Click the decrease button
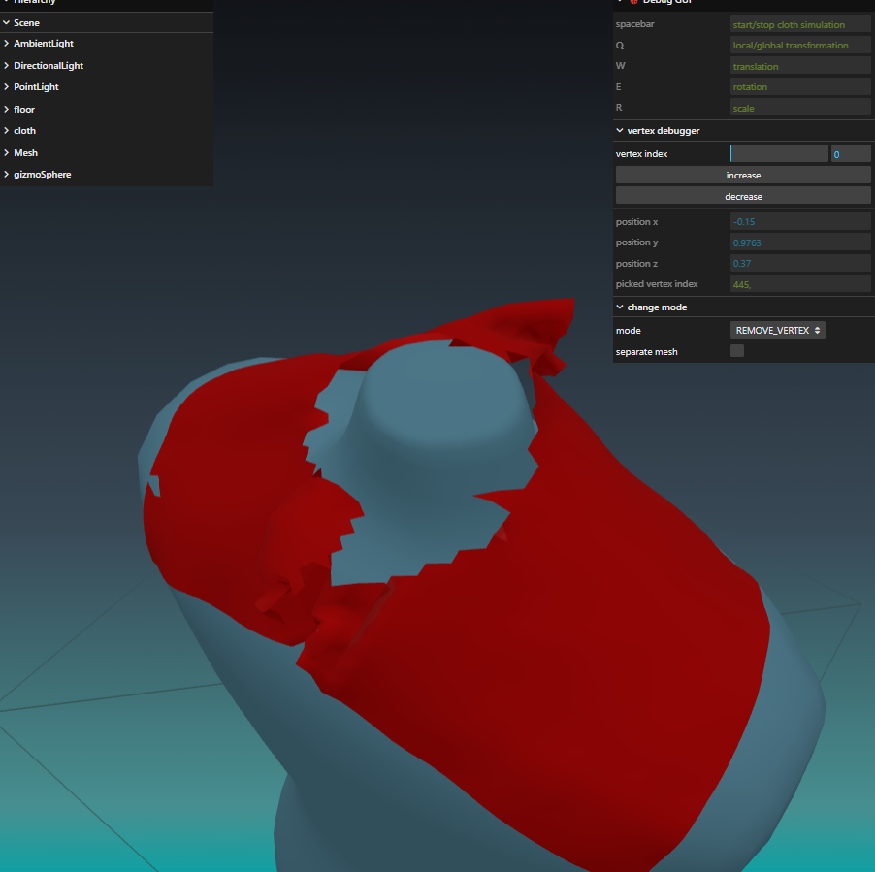875x872 pixels. [x=743, y=196]
